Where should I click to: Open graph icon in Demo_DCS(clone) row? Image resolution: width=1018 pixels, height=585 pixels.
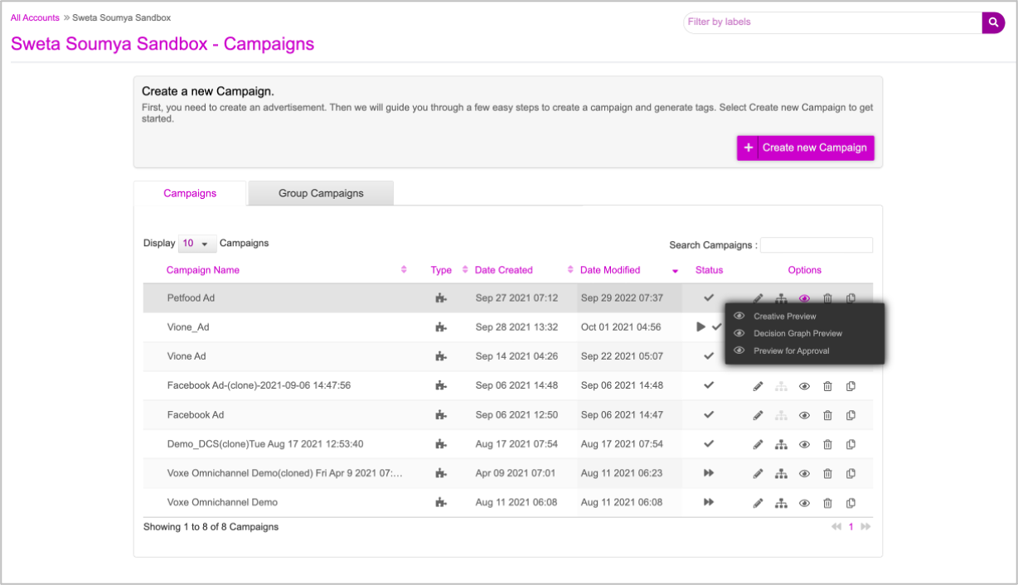point(781,445)
